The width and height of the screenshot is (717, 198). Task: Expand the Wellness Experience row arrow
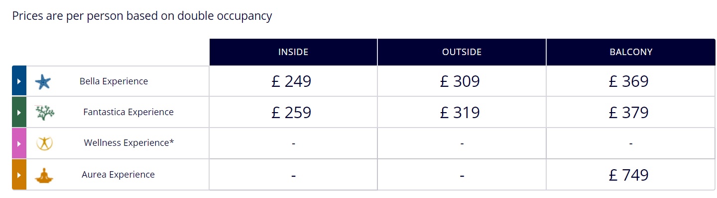[19, 143]
